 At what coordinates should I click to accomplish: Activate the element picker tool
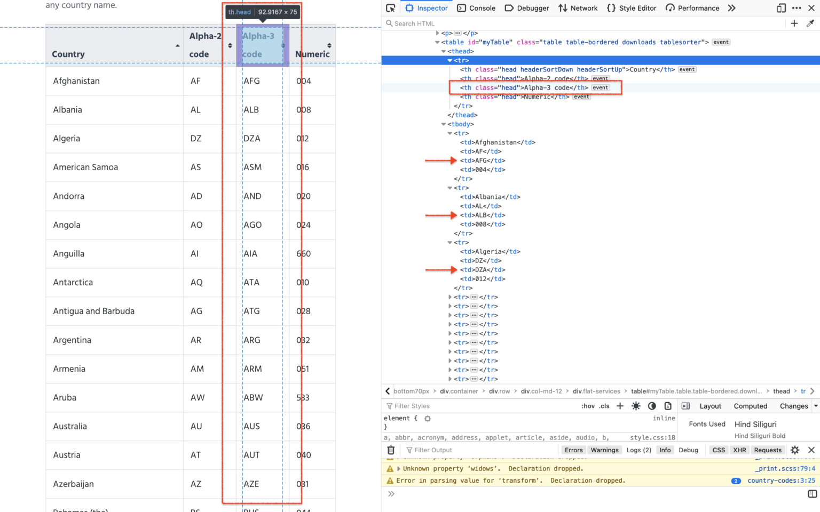(391, 8)
